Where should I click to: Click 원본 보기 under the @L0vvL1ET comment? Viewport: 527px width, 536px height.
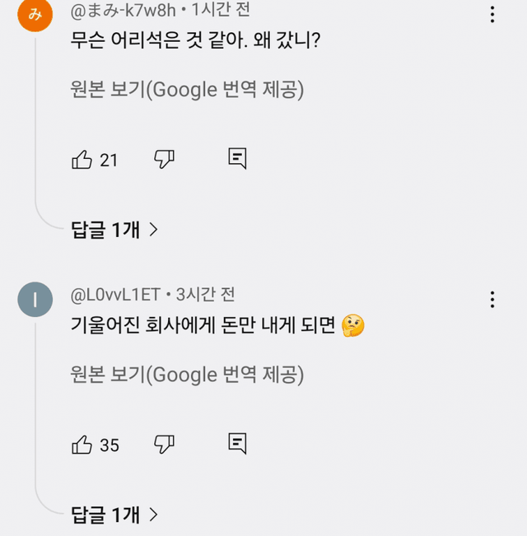tap(187, 375)
